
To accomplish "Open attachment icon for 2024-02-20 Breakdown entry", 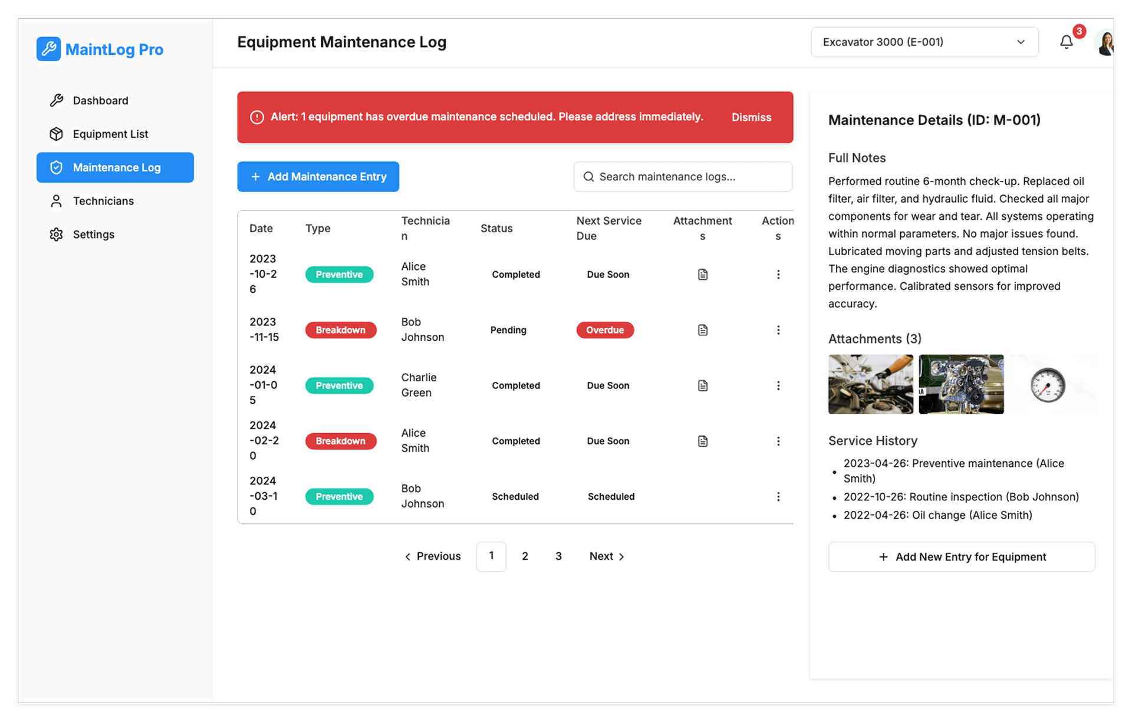I will point(702,441).
